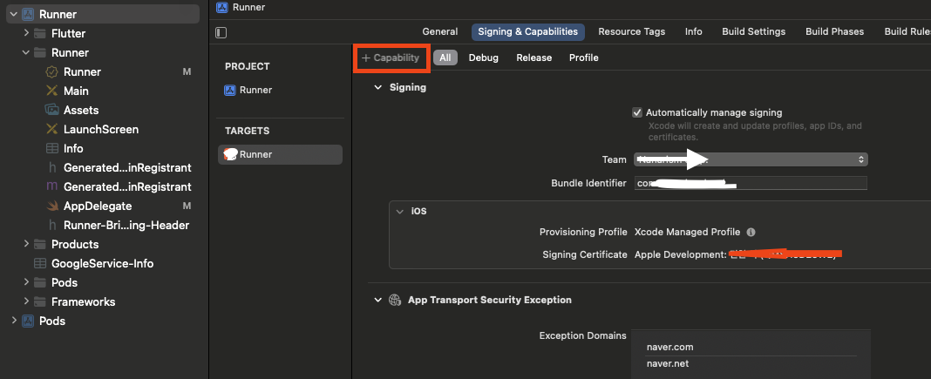Image resolution: width=931 pixels, height=379 pixels.
Task: Switch to the Build Settings tab
Action: tap(753, 32)
